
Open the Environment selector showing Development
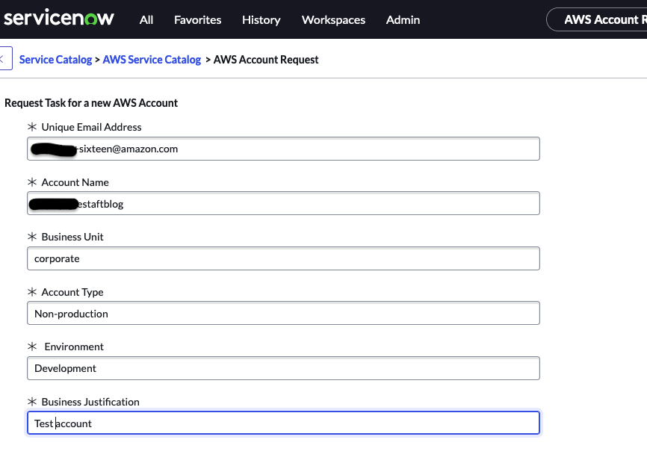coord(284,368)
